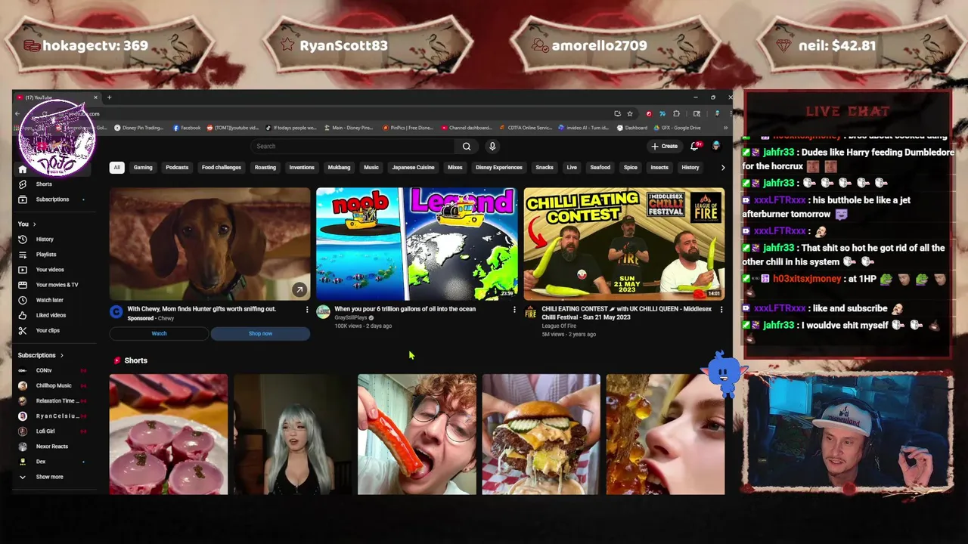Start voice search with microphone icon
This screenshot has height=544, width=968.
(492, 147)
